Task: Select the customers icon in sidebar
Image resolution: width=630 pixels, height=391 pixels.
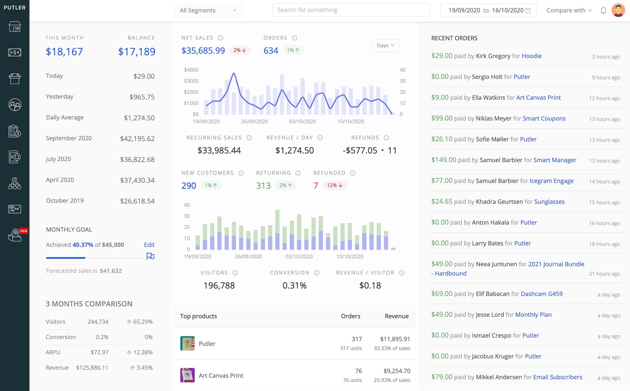Action: [x=14, y=105]
